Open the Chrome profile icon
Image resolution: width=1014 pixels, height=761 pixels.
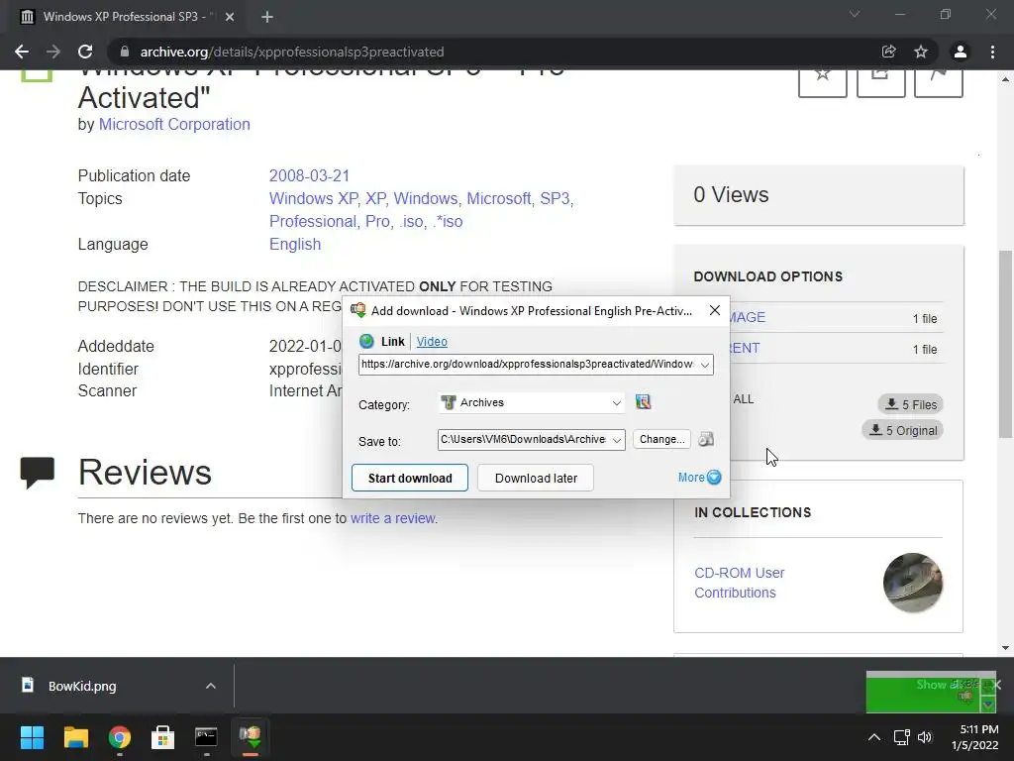960,52
